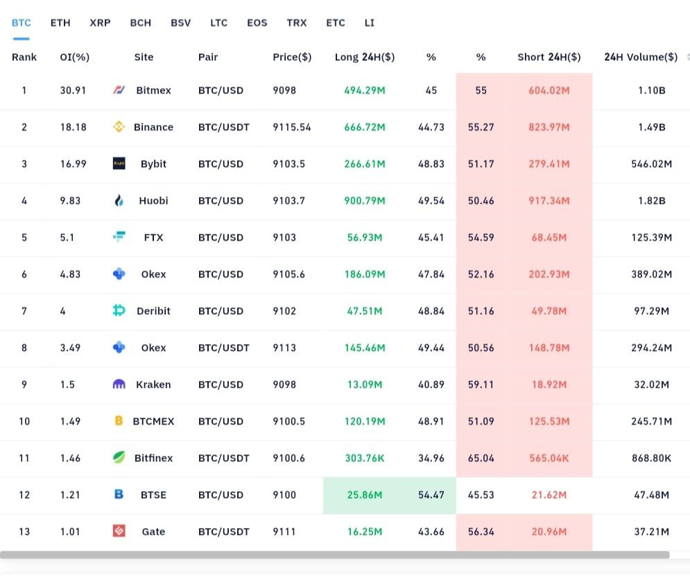Click the Binance site name
The height and width of the screenshot is (578, 690).
[x=153, y=127]
